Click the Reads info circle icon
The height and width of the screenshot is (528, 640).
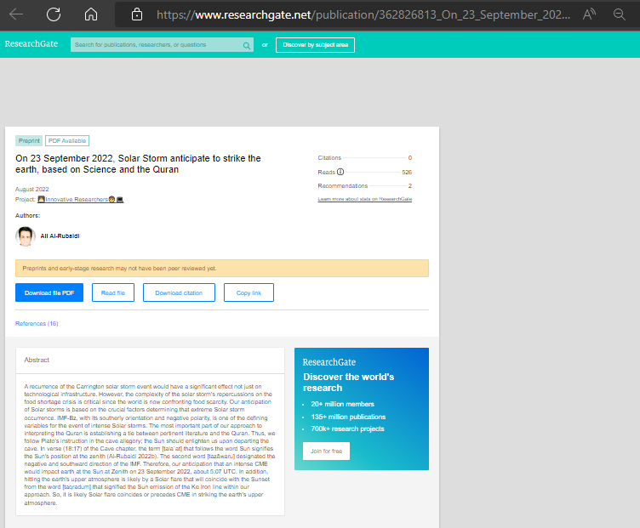[x=340, y=172]
